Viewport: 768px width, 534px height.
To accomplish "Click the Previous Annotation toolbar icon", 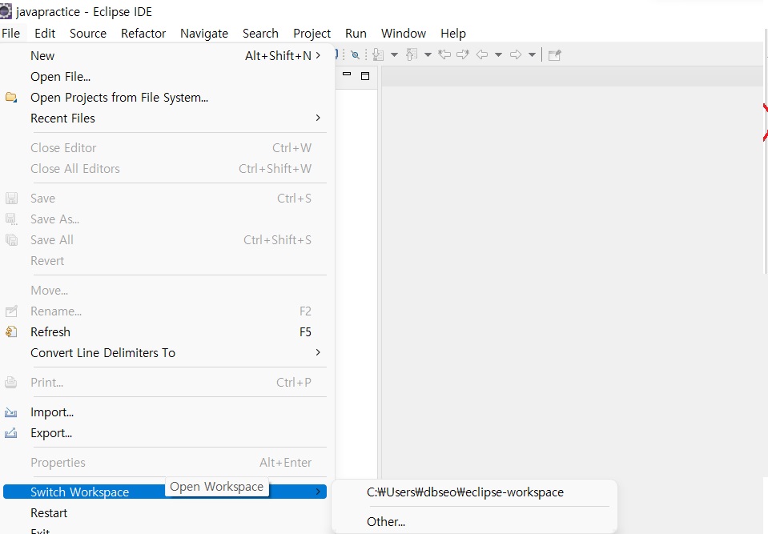I will point(412,54).
